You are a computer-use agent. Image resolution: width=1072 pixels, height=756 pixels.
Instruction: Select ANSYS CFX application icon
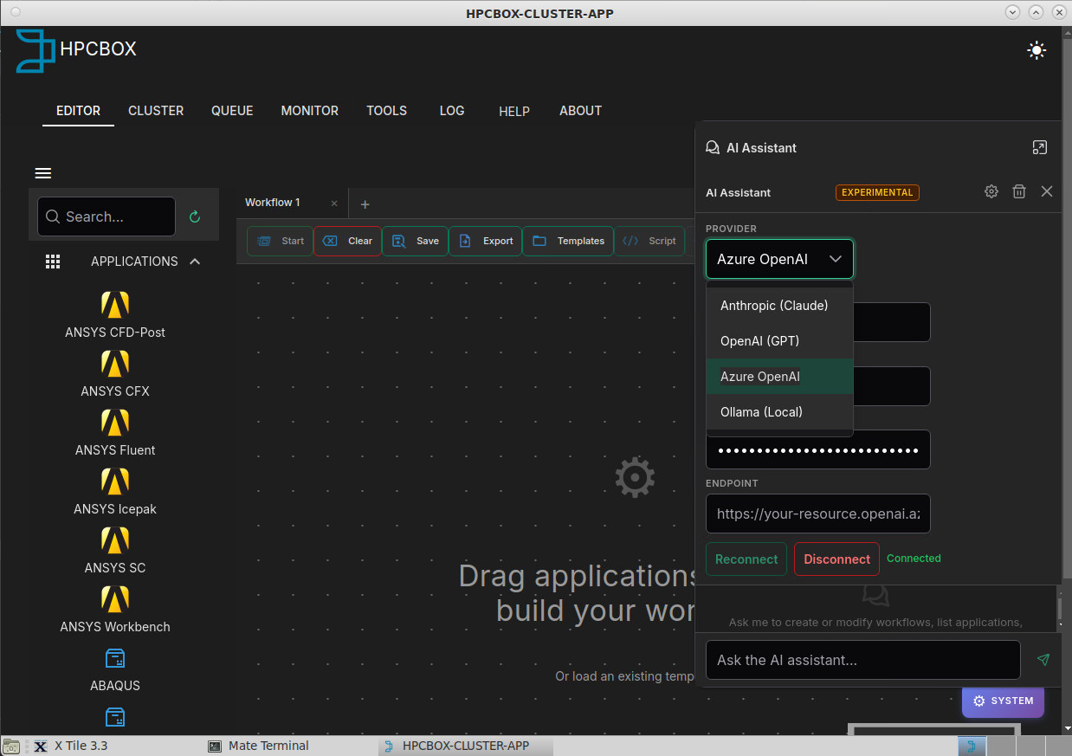click(115, 364)
